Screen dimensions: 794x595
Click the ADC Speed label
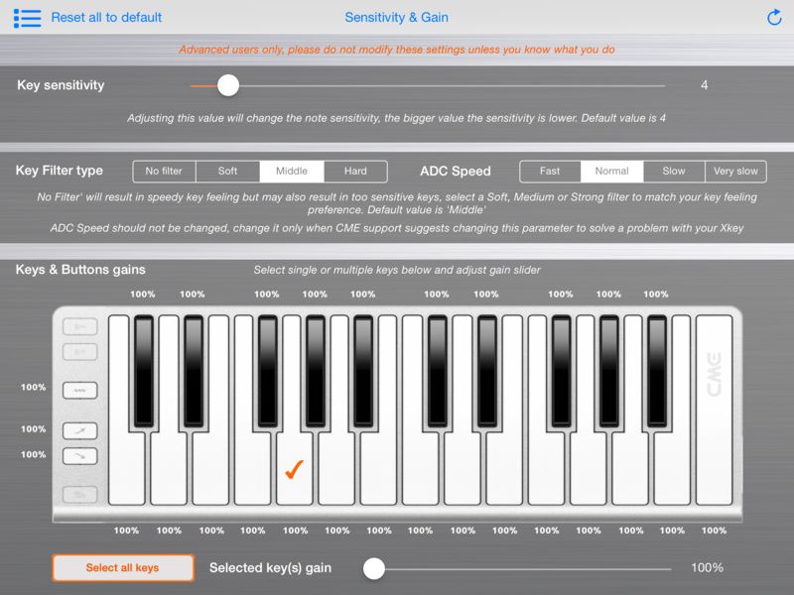(x=456, y=172)
